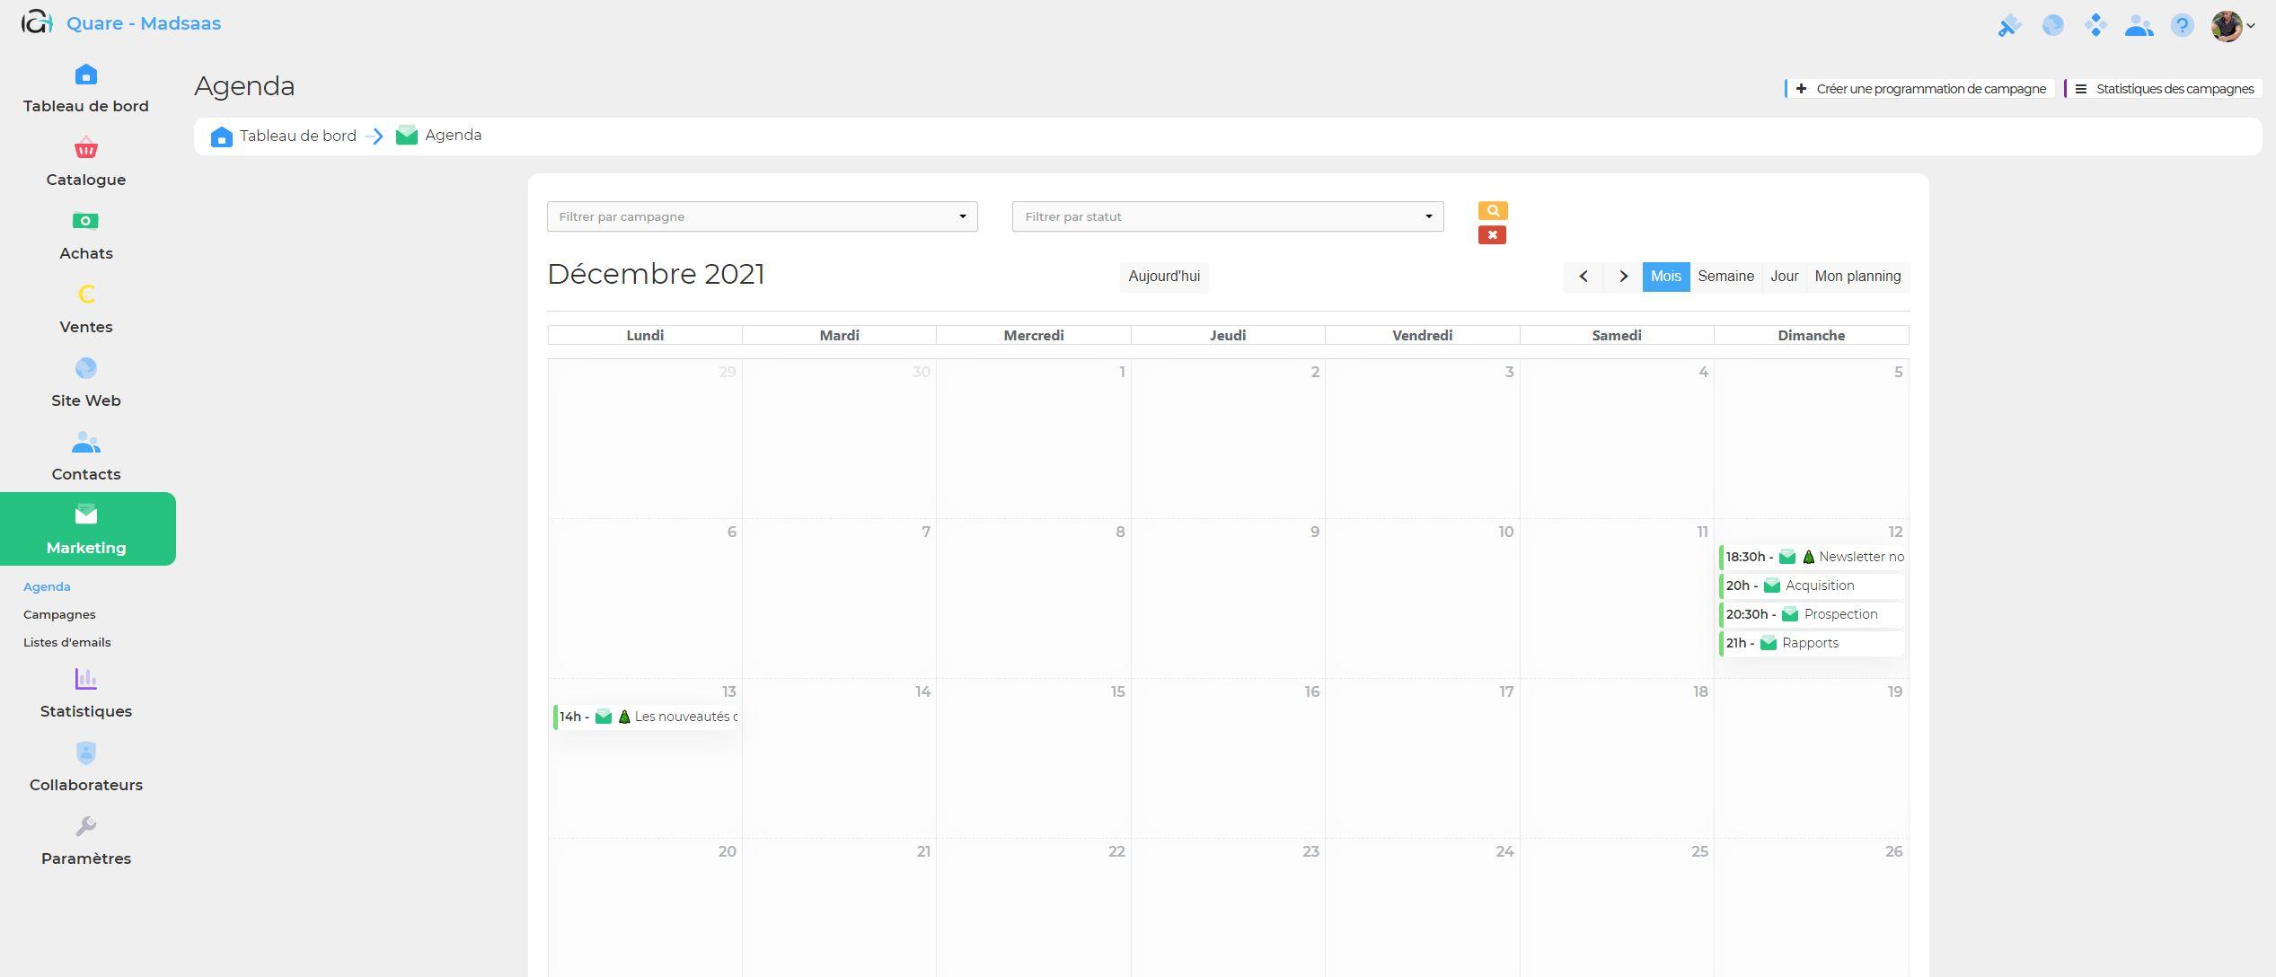Open the Ventes euro icon
Image resolution: width=2276 pixels, height=977 pixels.
click(86, 295)
